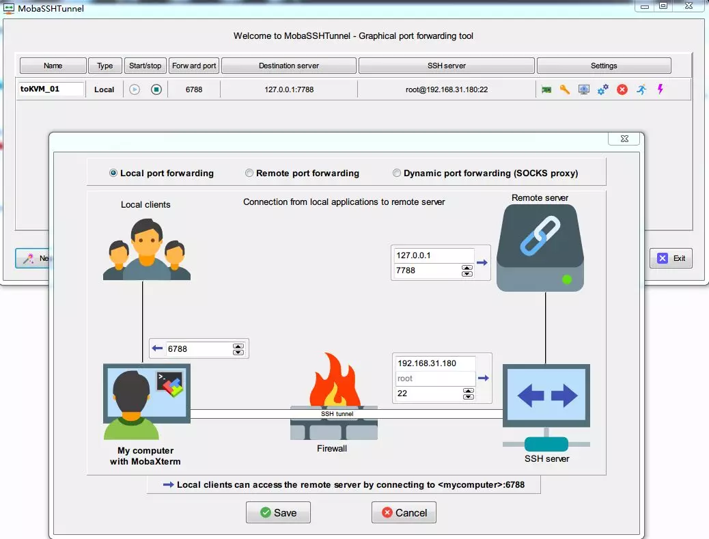This screenshot has width=709, height=539.
Task: Click the SSH server arrows monitor icon
Action: [x=546, y=407]
